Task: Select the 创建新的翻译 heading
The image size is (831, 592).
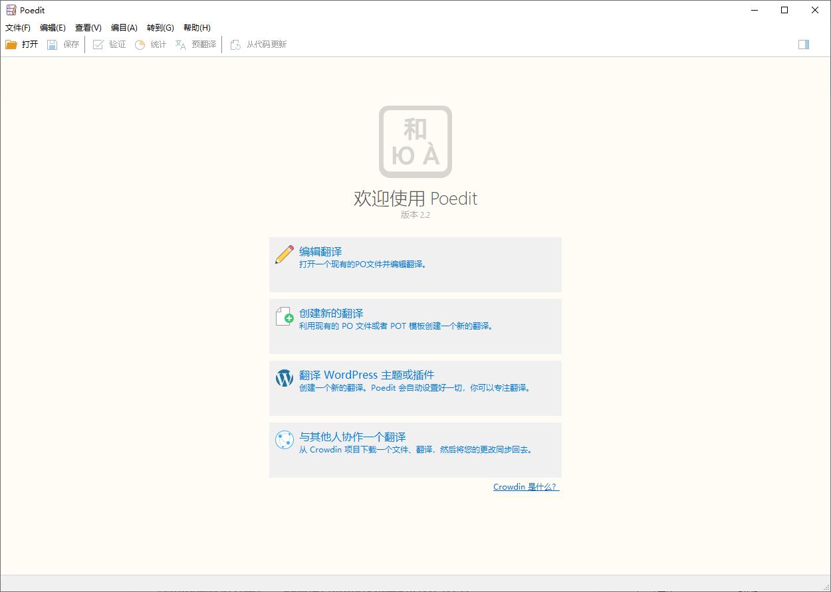Action: pos(331,314)
